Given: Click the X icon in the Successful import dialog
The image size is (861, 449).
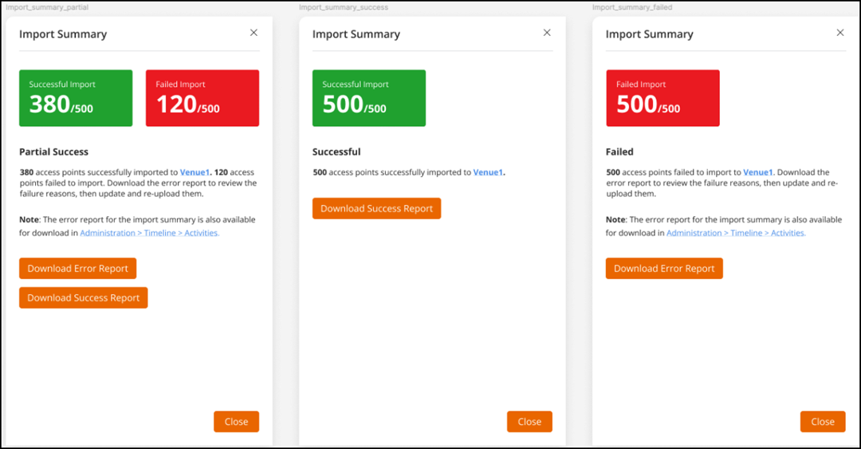Looking at the screenshot, I should pyautogui.click(x=547, y=33).
